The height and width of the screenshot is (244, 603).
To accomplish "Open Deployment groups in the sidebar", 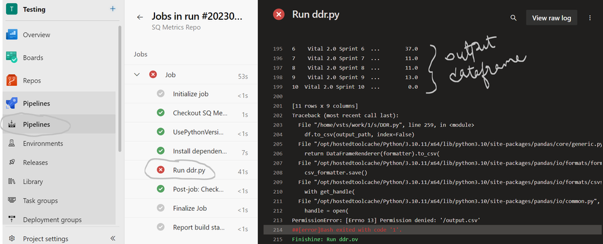I will coord(52,220).
